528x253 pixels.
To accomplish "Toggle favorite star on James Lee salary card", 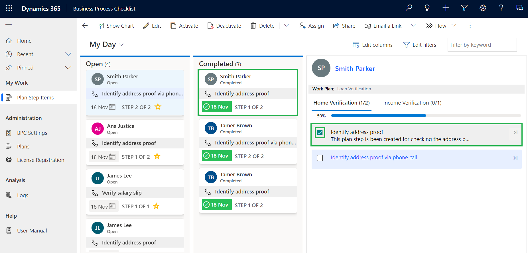I will [x=156, y=206].
